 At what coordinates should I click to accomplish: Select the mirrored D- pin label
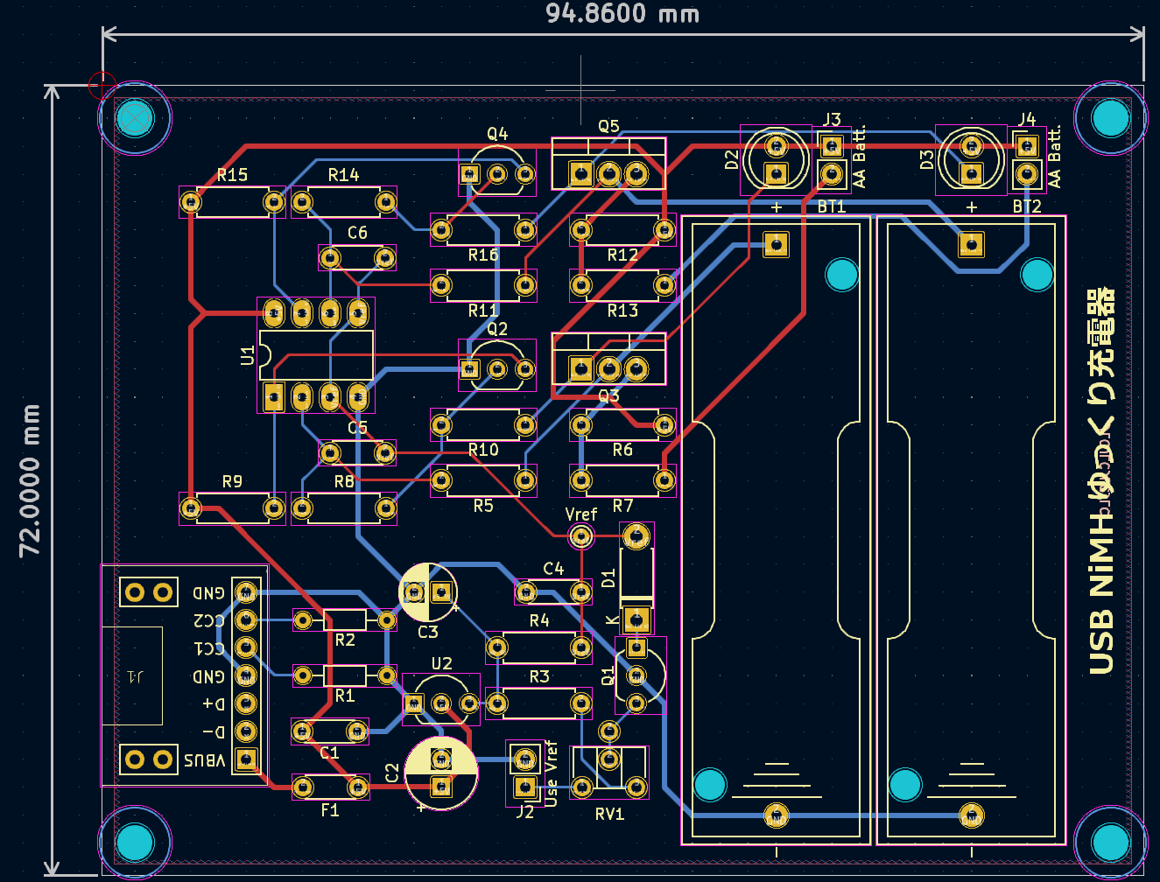point(214,731)
